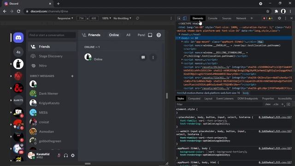
Task: Click the inspect element picker icon
Action: (179, 18)
